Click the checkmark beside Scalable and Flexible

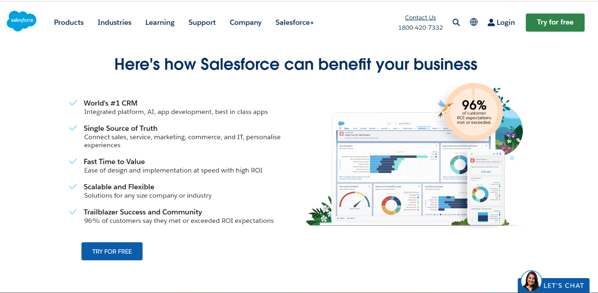(73, 187)
